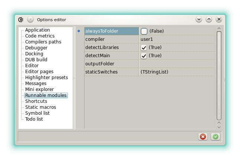
Task: Open the compiler value user1 dropdown
Action: click(x=177, y=39)
